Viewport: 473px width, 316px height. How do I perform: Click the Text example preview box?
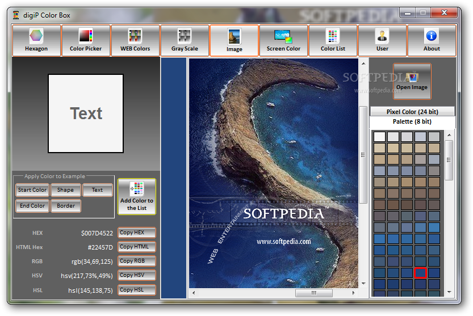[86, 113]
